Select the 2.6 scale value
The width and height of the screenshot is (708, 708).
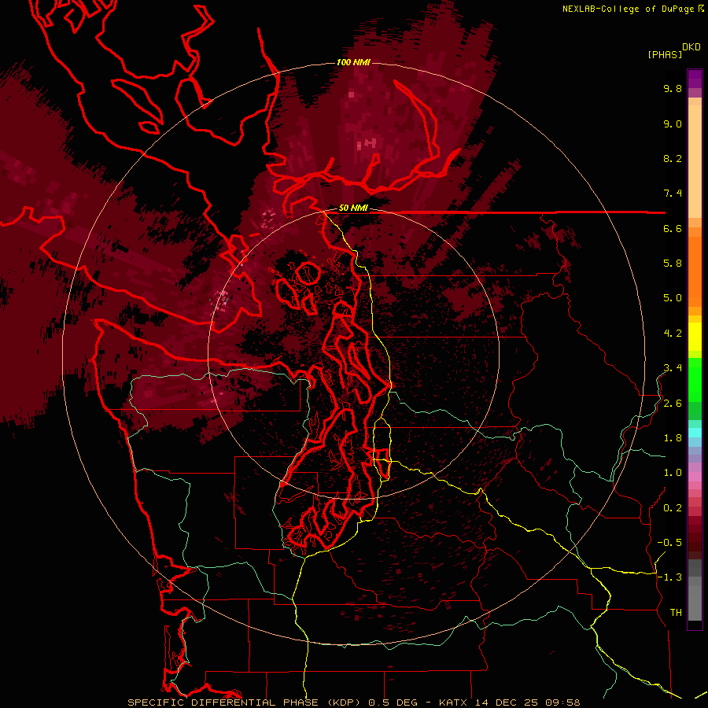(x=673, y=404)
